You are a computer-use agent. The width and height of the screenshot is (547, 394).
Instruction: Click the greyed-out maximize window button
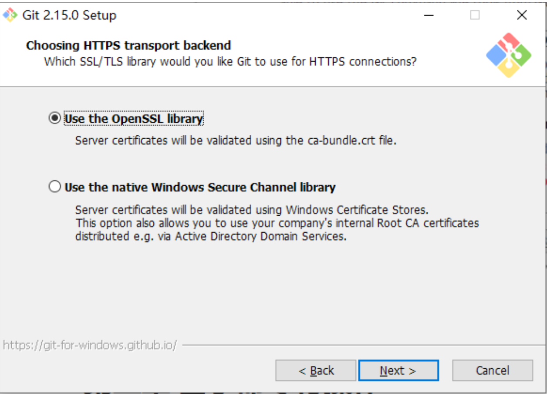tap(475, 16)
